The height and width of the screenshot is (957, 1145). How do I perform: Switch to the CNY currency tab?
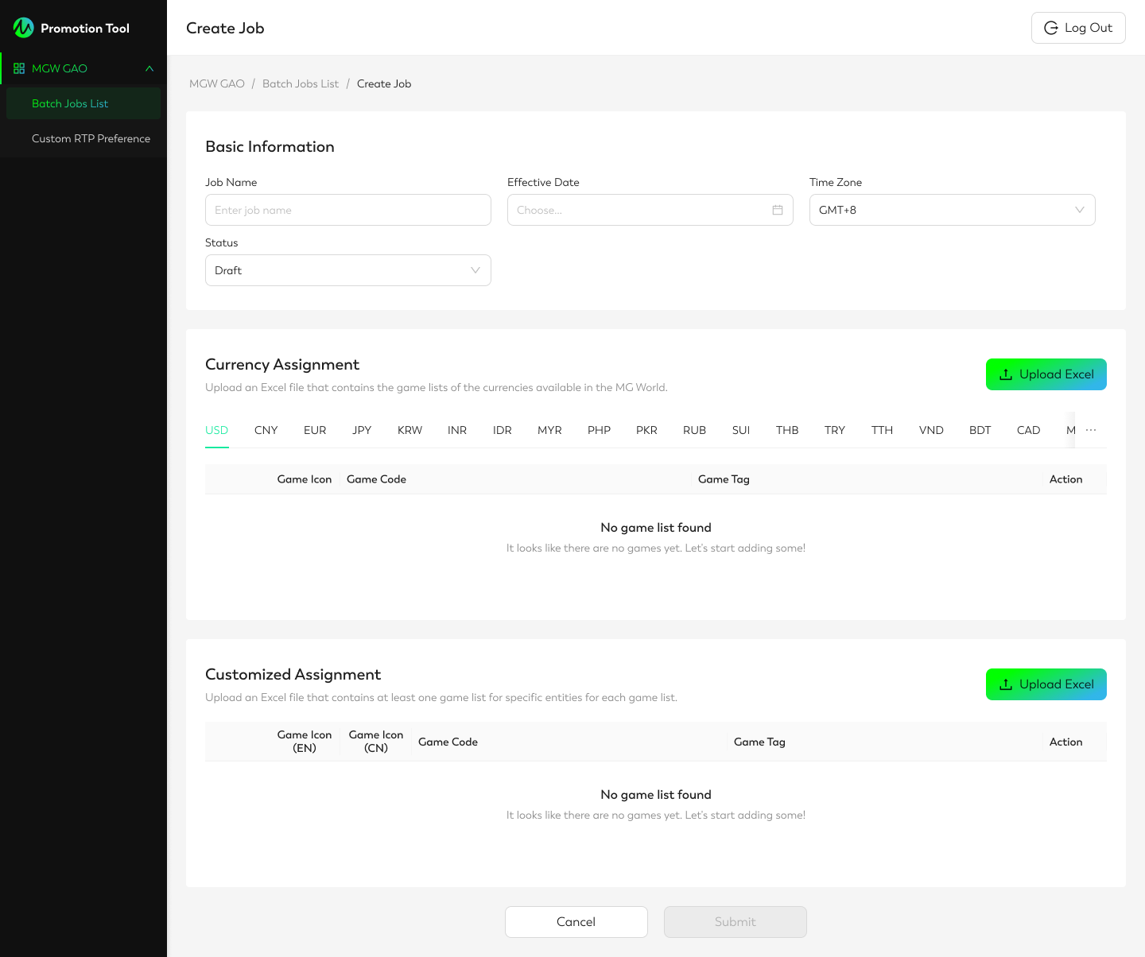click(266, 430)
